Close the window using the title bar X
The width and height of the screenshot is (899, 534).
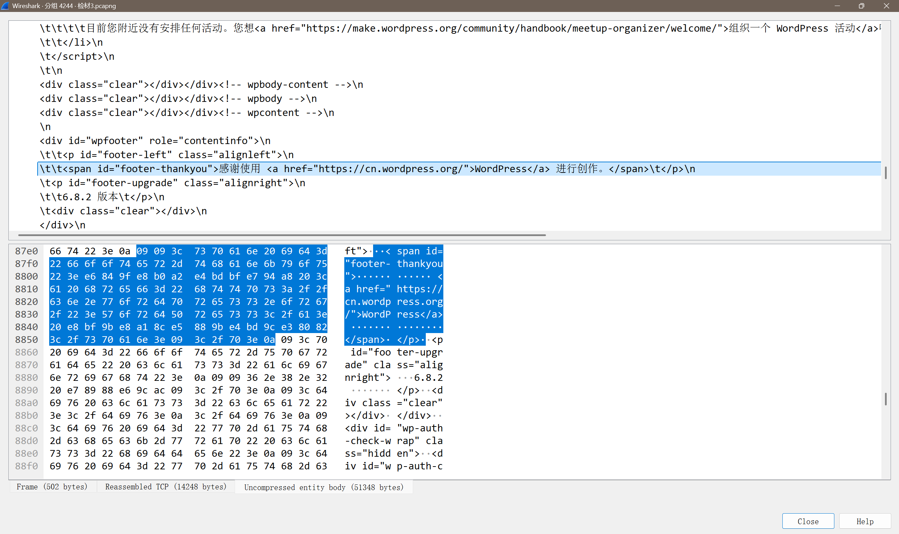886,6
